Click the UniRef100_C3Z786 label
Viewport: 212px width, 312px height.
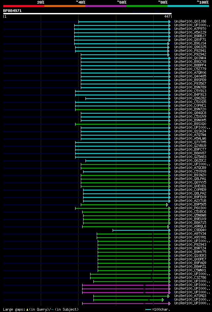click(190, 278)
